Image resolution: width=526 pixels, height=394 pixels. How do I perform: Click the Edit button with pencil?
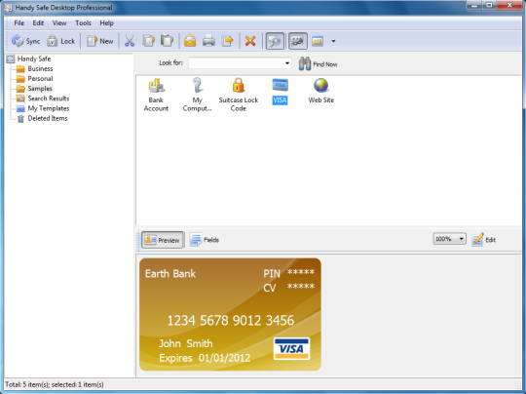[x=484, y=240]
